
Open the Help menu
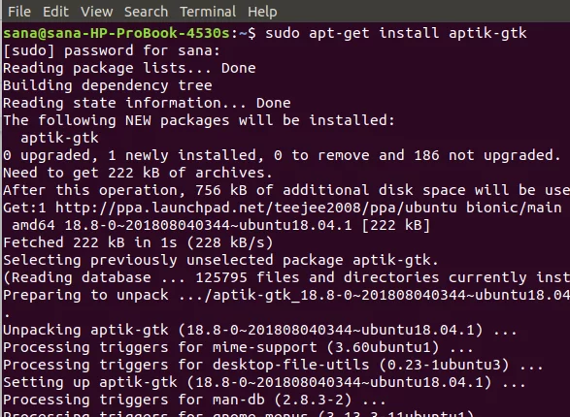point(262,12)
